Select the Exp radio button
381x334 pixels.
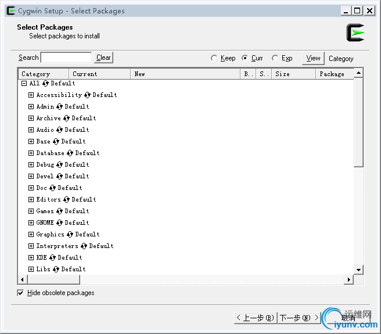click(275, 58)
